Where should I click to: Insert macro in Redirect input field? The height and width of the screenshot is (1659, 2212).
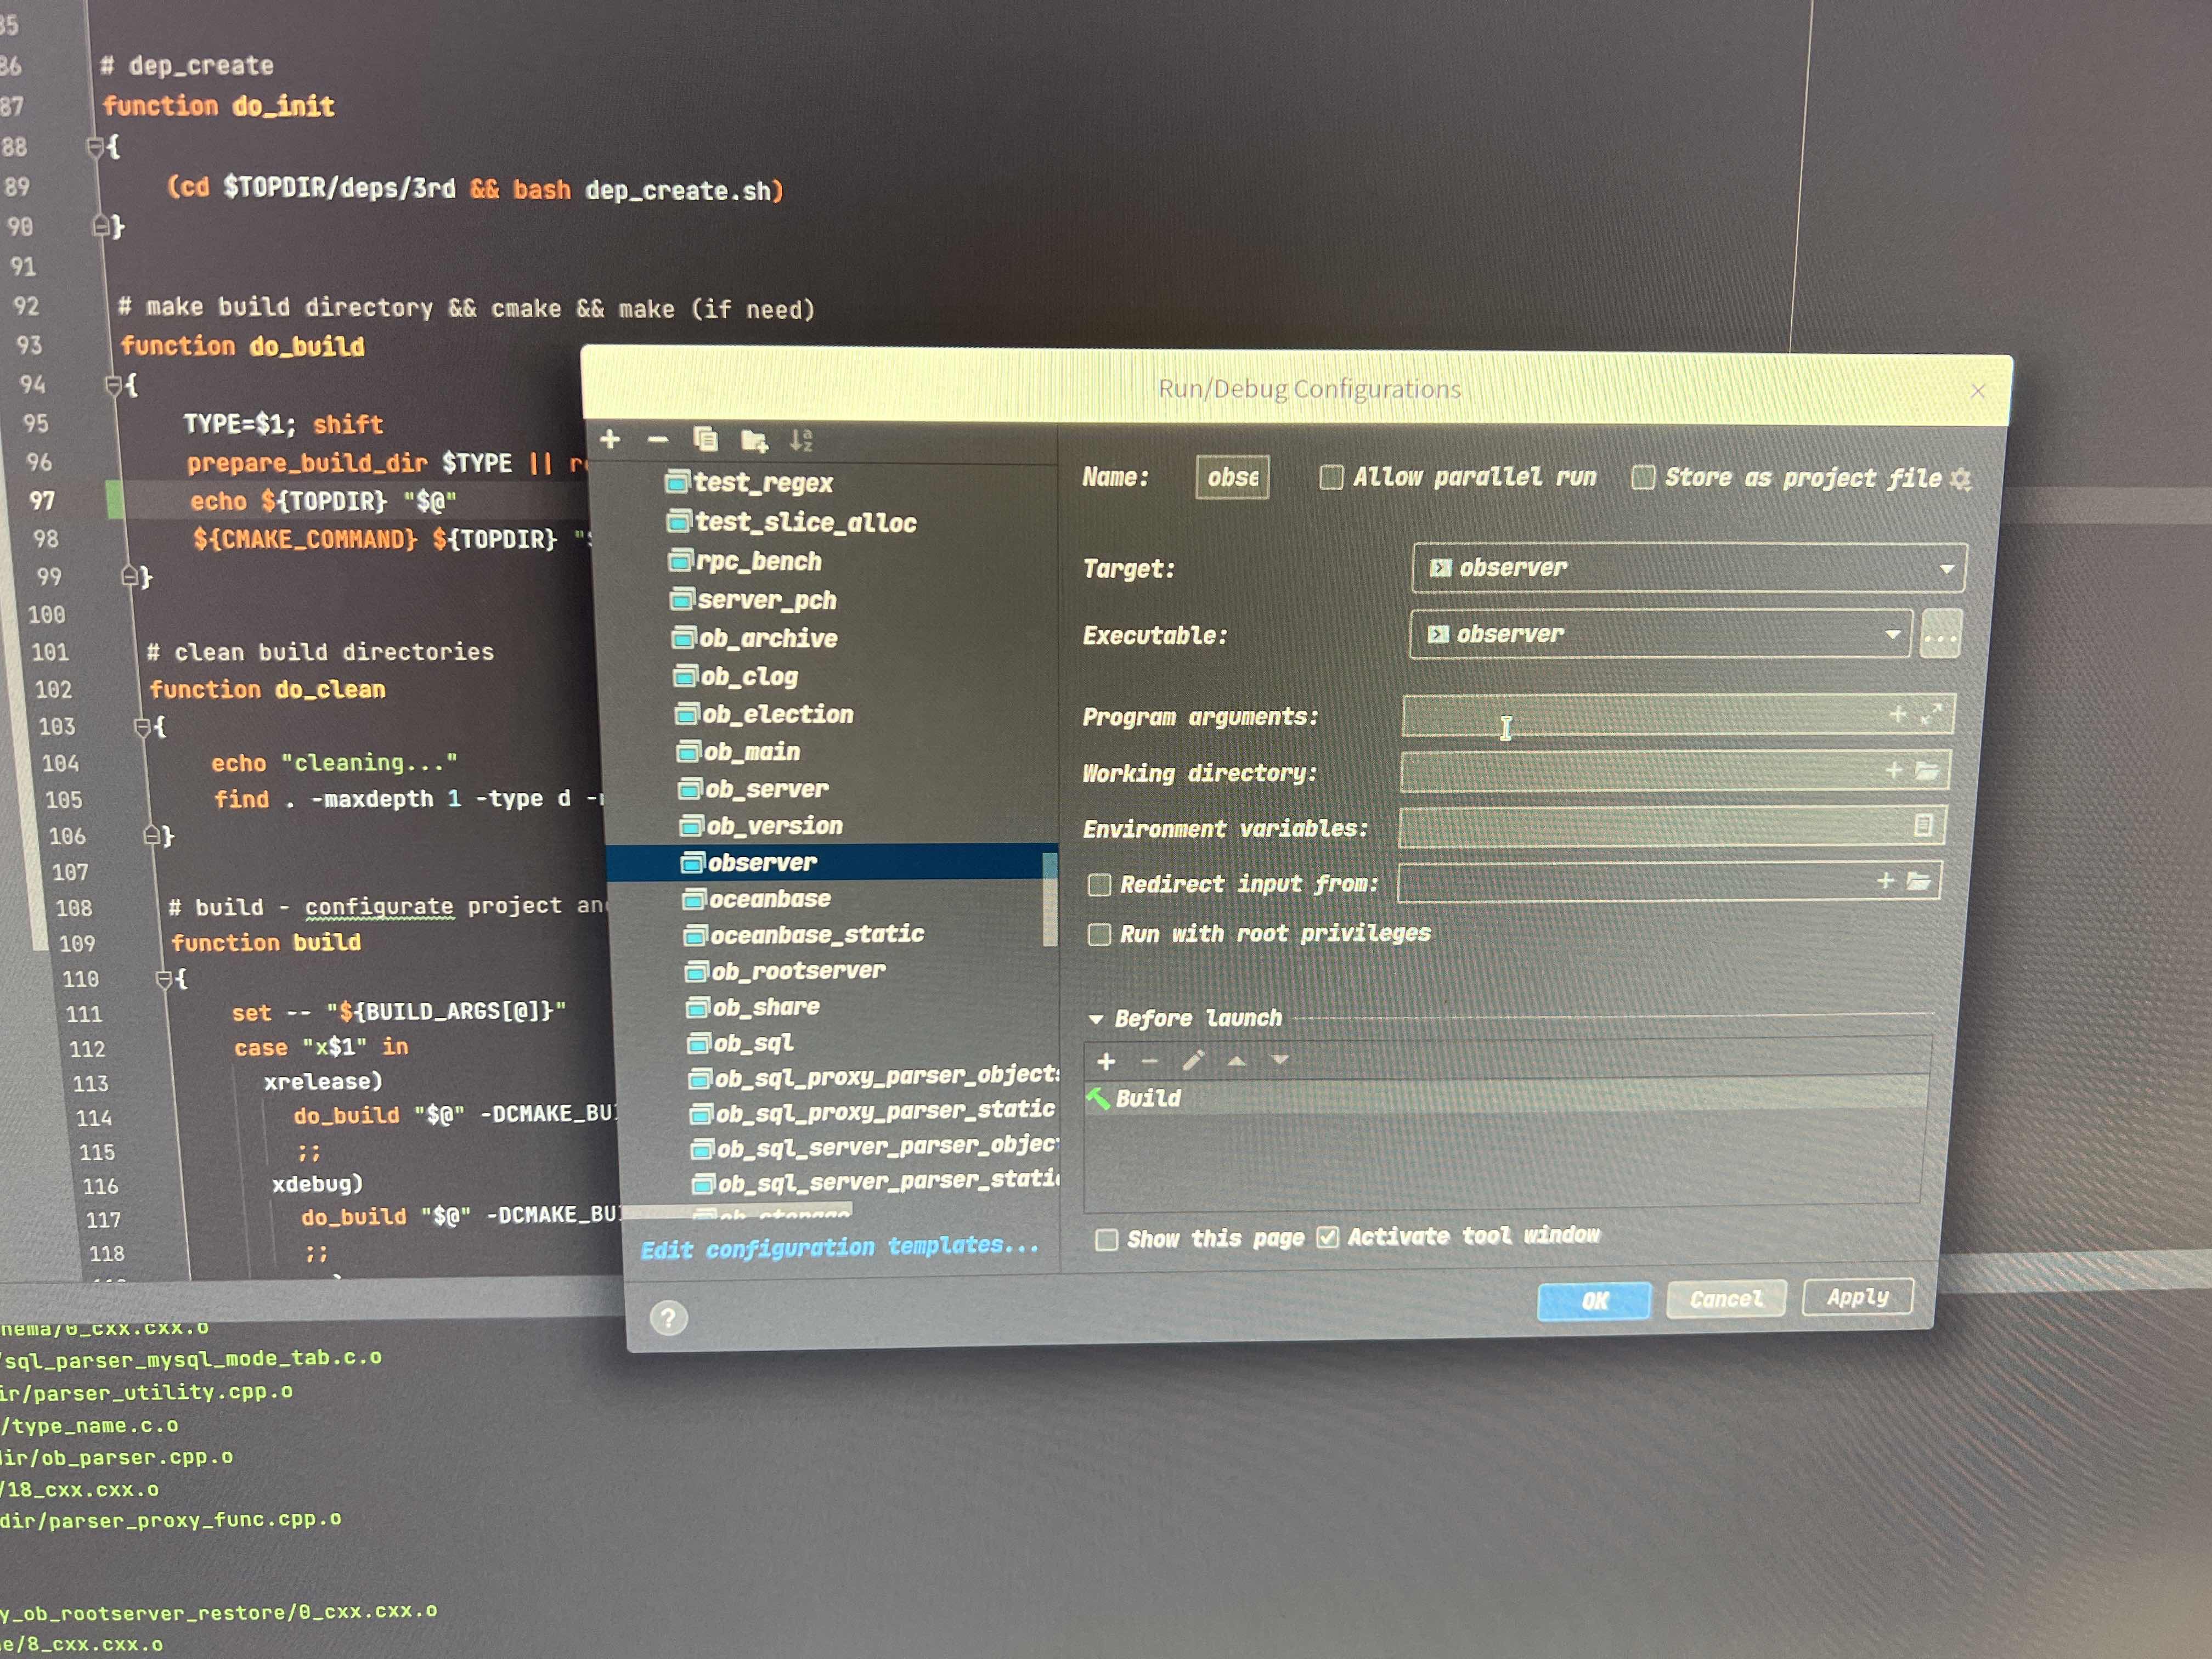[1885, 881]
